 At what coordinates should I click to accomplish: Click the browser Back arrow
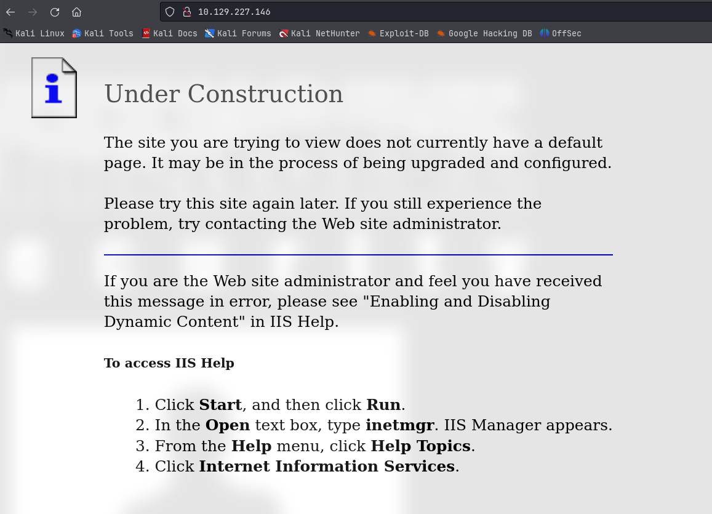tap(10, 12)
